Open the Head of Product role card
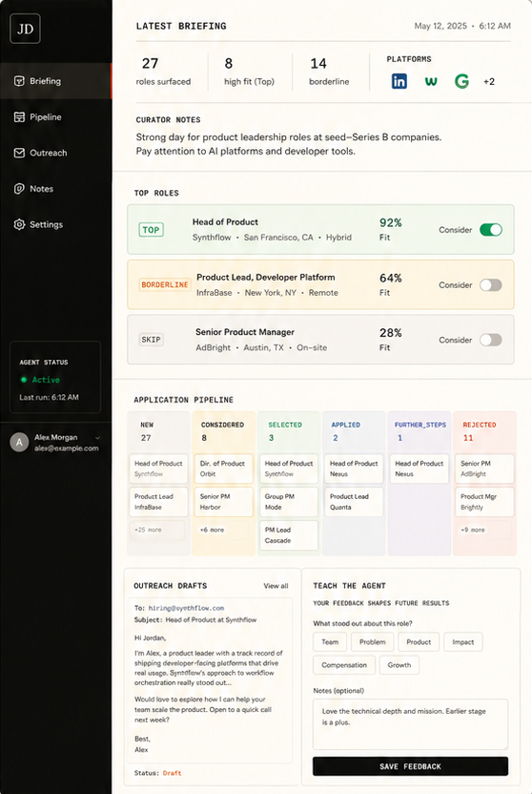 point(320,230)
